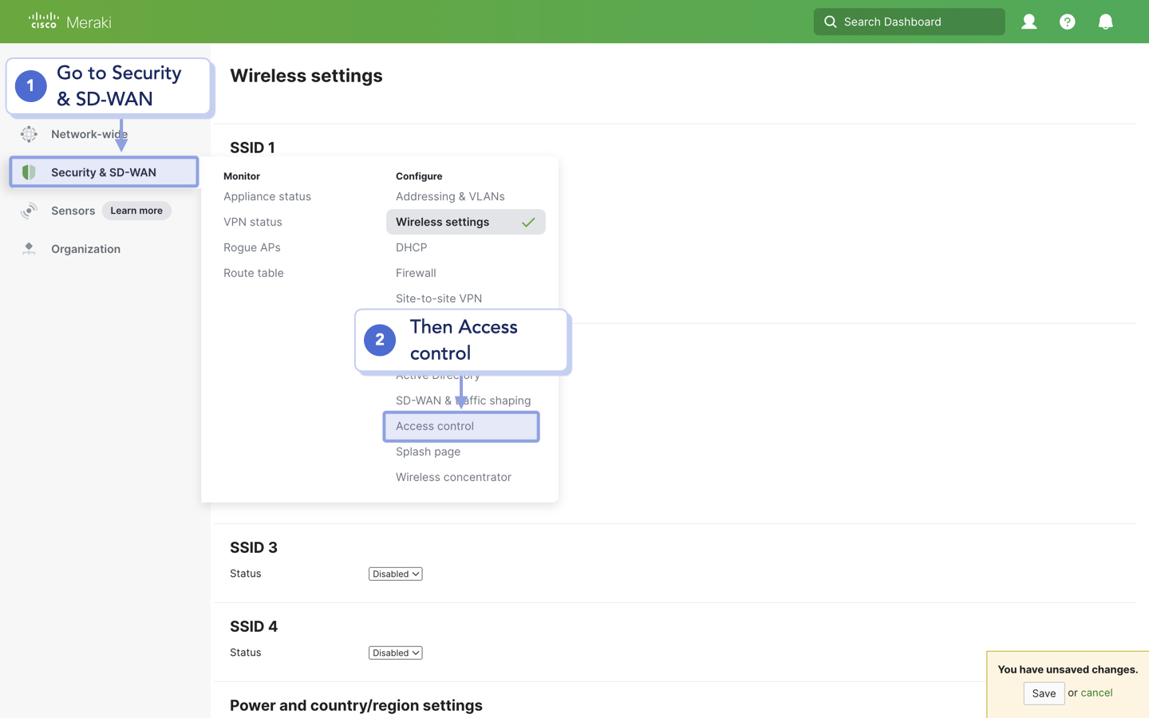
Task: Click the Organization sidebar icon
Action: pyautogui.click(x=29, y=249)
